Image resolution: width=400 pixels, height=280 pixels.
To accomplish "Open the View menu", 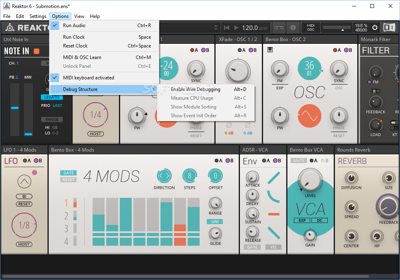I will (79, 16).
